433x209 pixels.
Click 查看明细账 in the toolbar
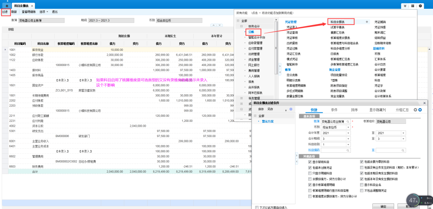[x=29, y=12]
